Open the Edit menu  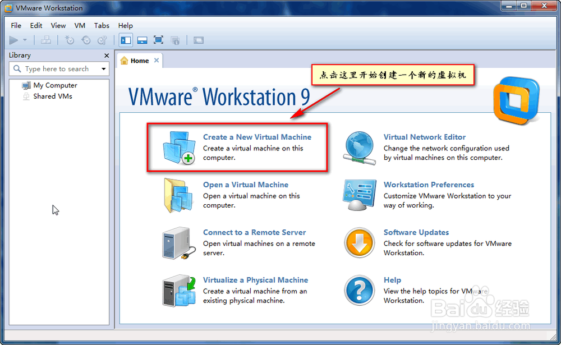pos(36,25)
